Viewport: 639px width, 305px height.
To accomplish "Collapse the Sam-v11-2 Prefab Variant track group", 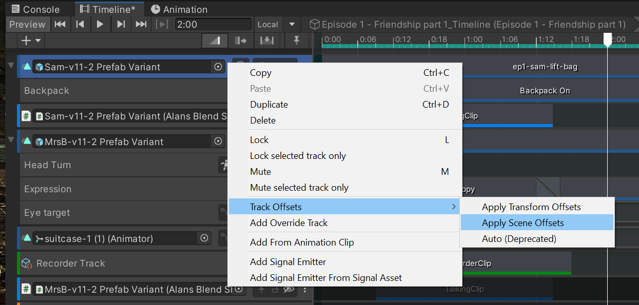I will coord(11,66).
